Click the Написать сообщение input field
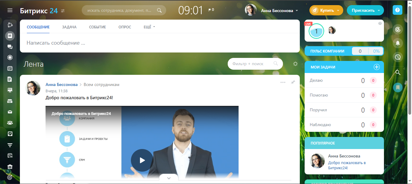The width and height of the screenshot is (412, 184). (160, 43)
